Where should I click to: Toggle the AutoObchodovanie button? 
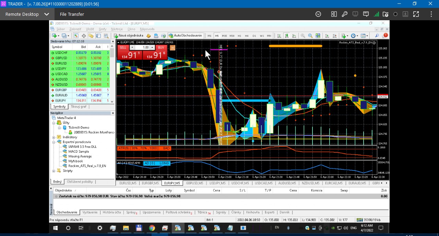(x=185, y=36)
